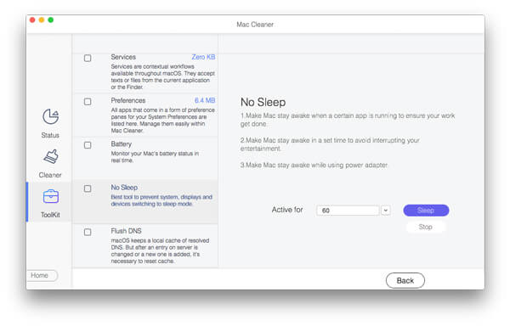Click the purple Sleep button
Screen dimensions: 510x326
(426, 211)
